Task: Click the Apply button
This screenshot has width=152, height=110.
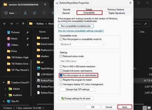Action: point(125,107)
